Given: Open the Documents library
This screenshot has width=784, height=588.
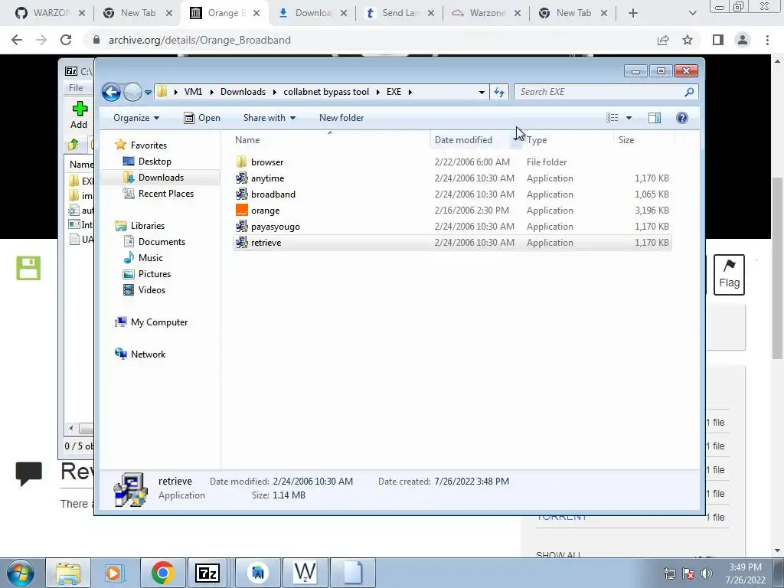Looking at the screenshot, I should (x=162, y=241).
